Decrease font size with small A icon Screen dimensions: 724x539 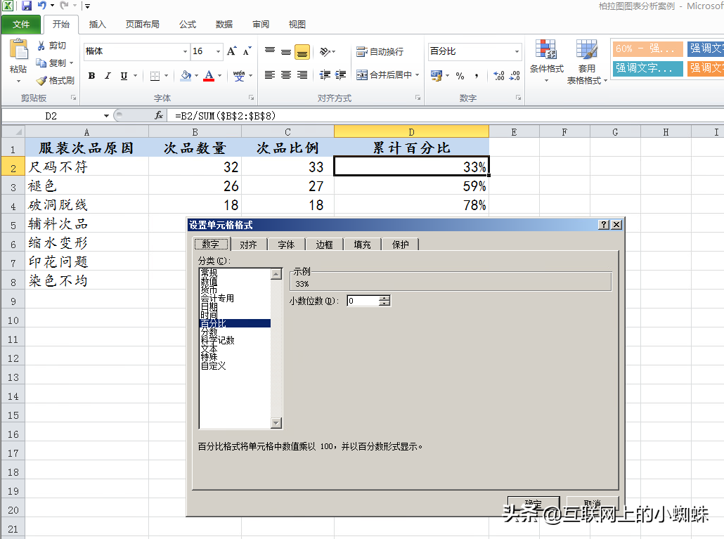[247, 51]
